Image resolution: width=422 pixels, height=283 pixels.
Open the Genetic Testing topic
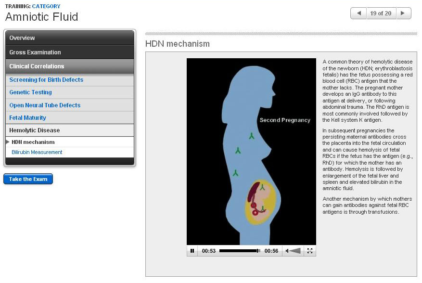31,92
